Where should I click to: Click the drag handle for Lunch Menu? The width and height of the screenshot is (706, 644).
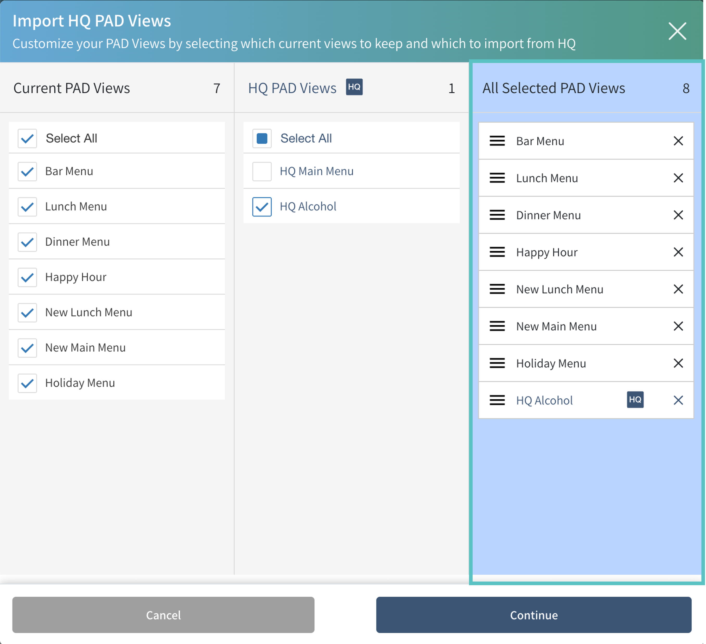[x=497, y=178]
